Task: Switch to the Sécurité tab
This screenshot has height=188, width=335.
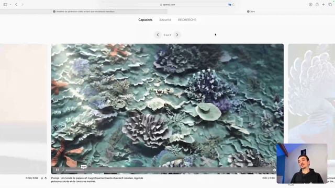Action: (x=165, y=20)
